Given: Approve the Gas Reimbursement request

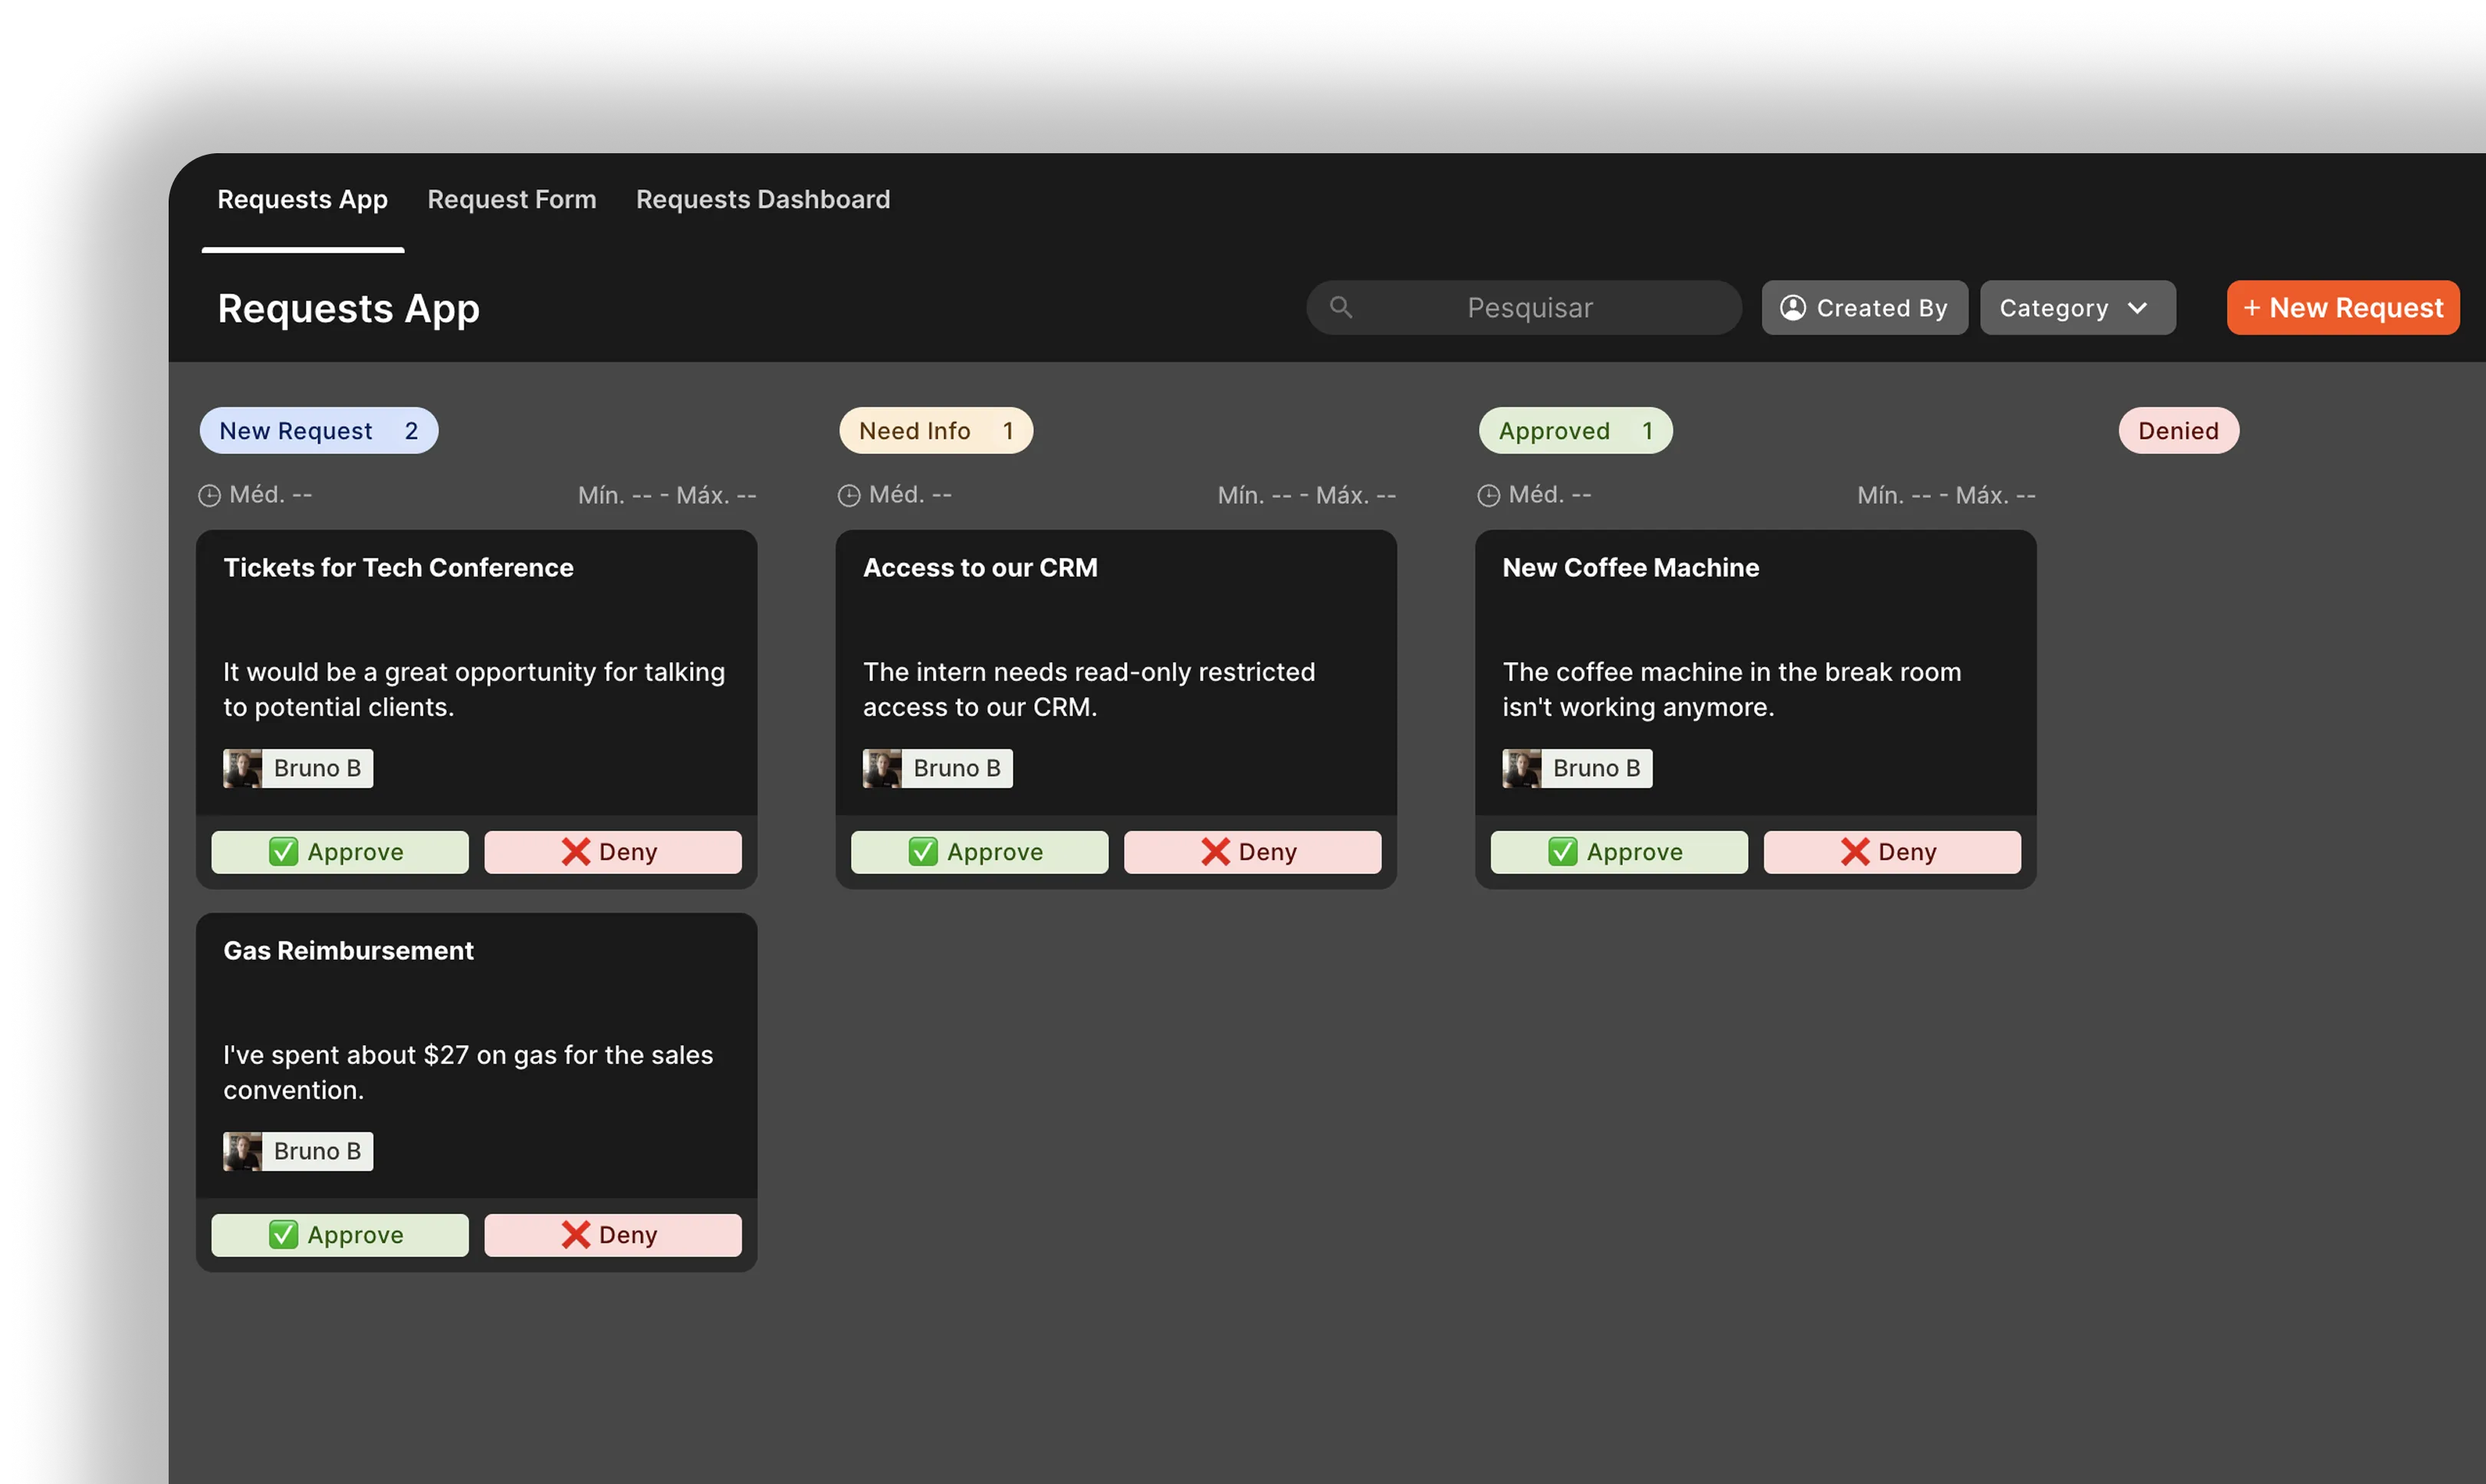Looking at the screenshot, I should 339,1235.
